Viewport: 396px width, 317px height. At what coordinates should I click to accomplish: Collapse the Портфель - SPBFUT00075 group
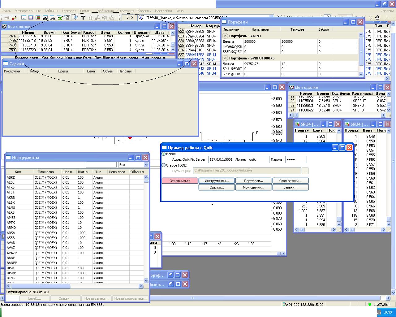[x=225, y=58]
